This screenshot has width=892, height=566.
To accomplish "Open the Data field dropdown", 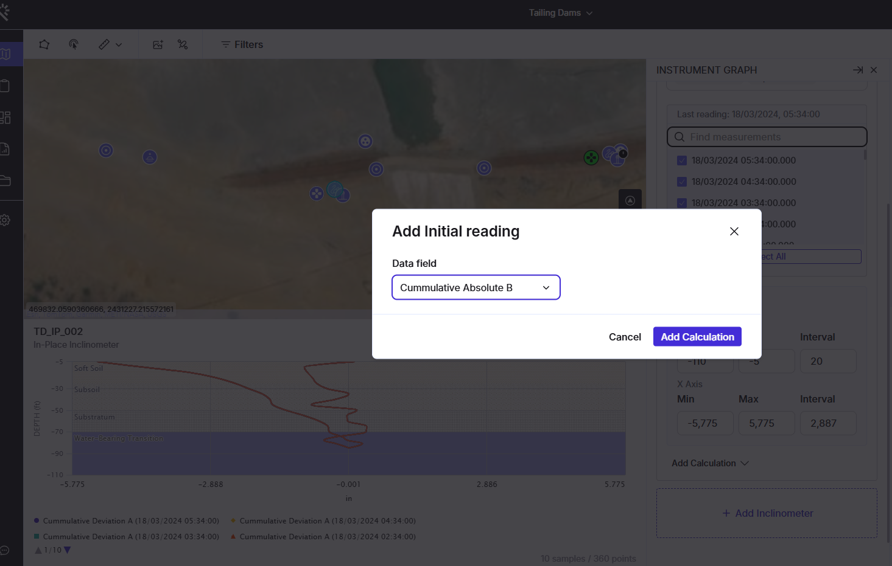I will pos(476,288).
